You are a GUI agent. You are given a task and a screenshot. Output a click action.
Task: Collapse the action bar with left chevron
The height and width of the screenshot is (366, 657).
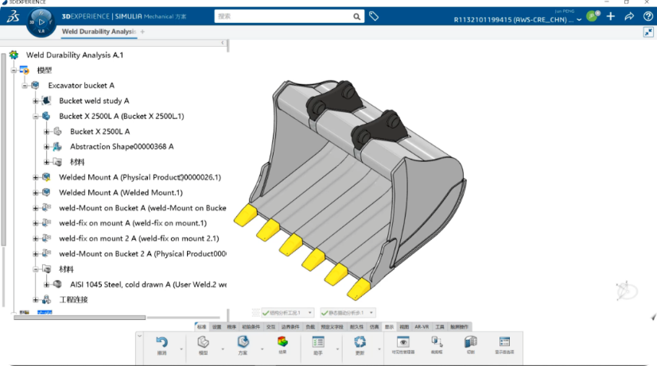coord(139,336)
